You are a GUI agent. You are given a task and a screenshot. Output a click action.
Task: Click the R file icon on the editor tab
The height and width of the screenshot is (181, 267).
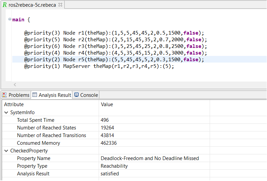[x=5, y=5]
